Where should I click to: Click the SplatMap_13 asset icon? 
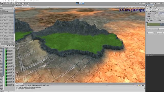[6, 69]
